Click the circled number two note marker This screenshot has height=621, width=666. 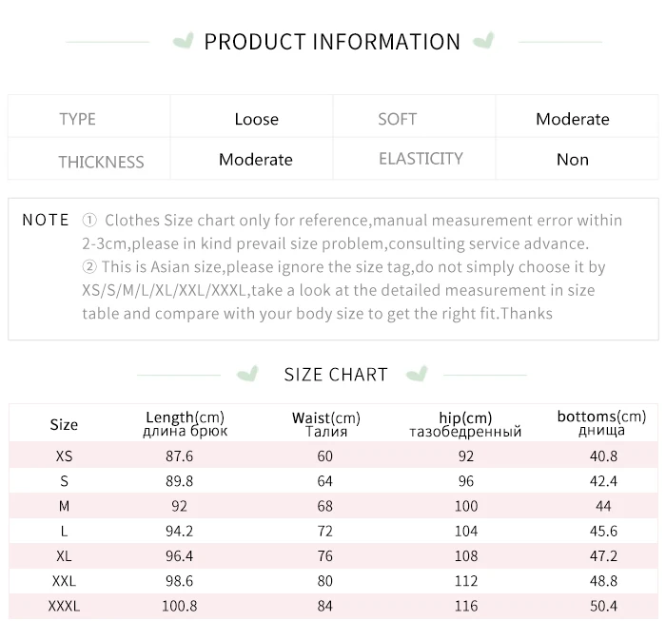(x=89, y=266)
